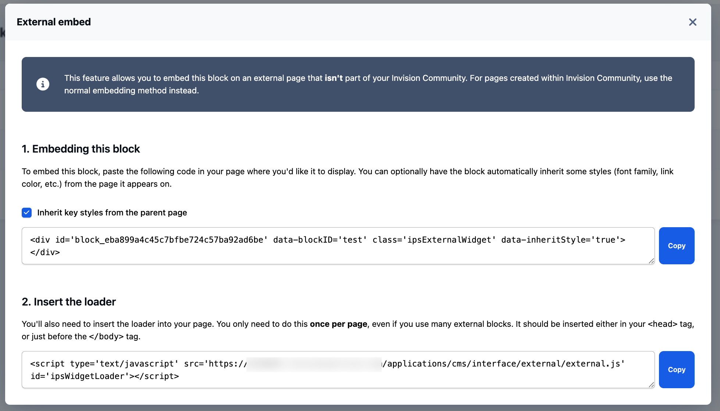This screenshot has width=720, height=411.
Task: Click the 'External embed' dialog title
Action: coord(54,22)
